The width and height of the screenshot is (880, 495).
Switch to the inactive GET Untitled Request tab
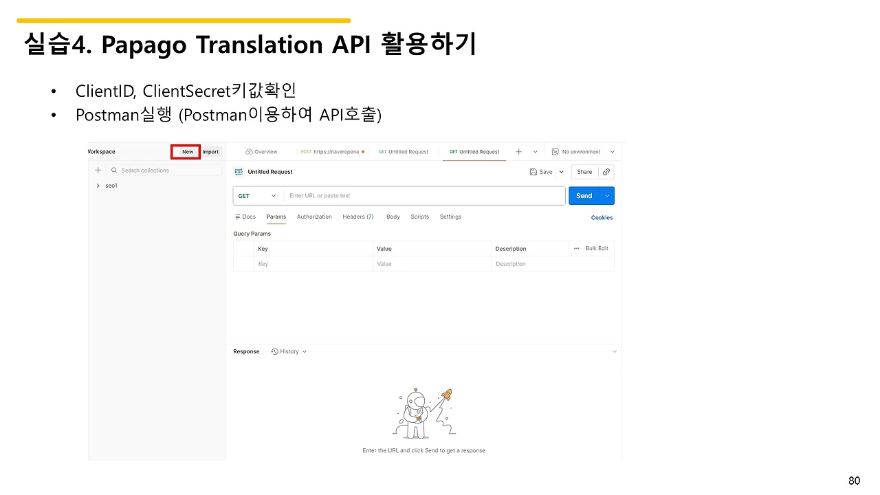point(404,152)
